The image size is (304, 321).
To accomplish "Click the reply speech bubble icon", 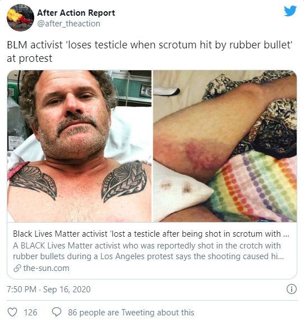I will 57,313.
